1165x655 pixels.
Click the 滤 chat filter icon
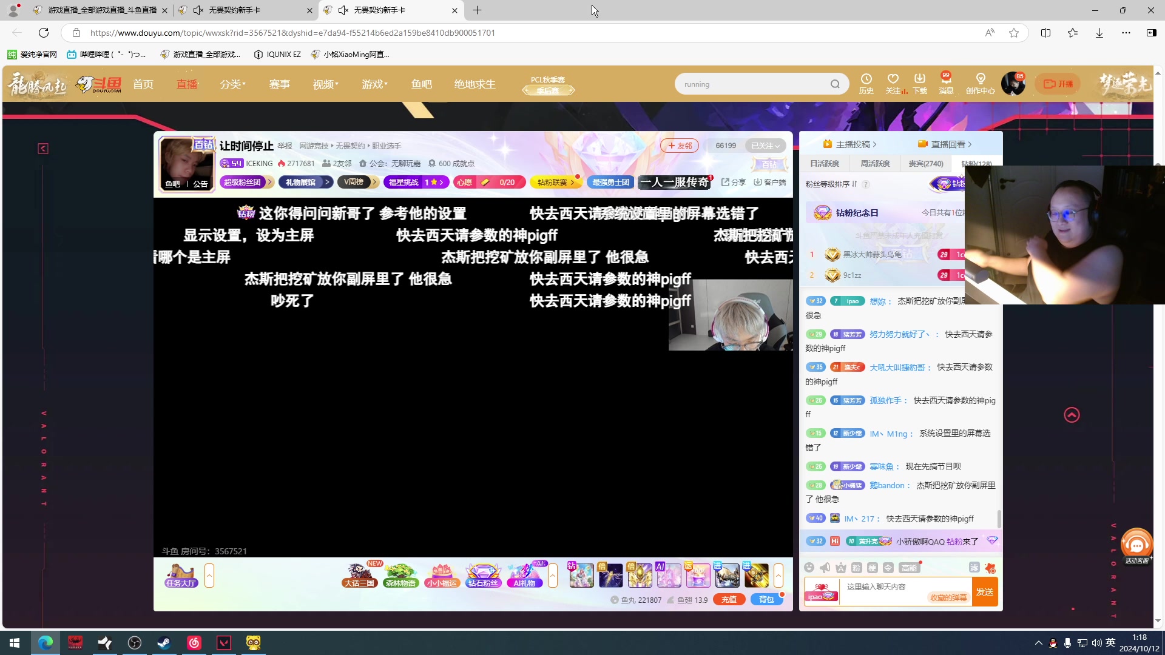coord(974,568)
